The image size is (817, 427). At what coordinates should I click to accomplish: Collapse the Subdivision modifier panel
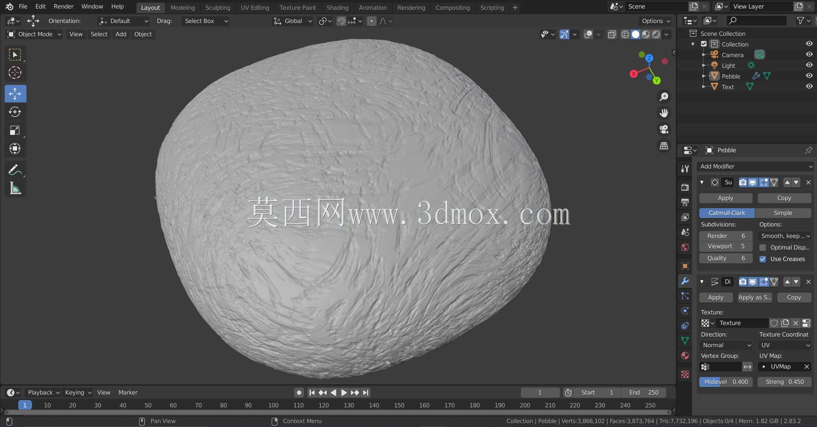point(702,183)
